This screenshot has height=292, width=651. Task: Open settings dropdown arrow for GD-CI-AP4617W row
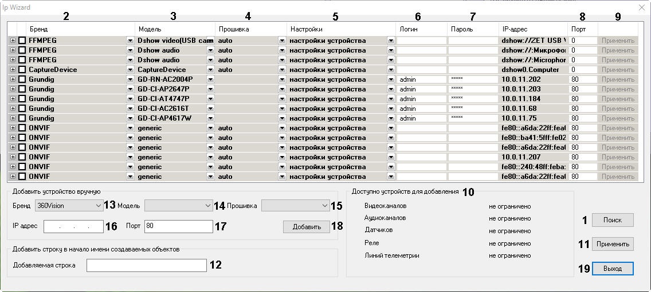click(391, 118)
